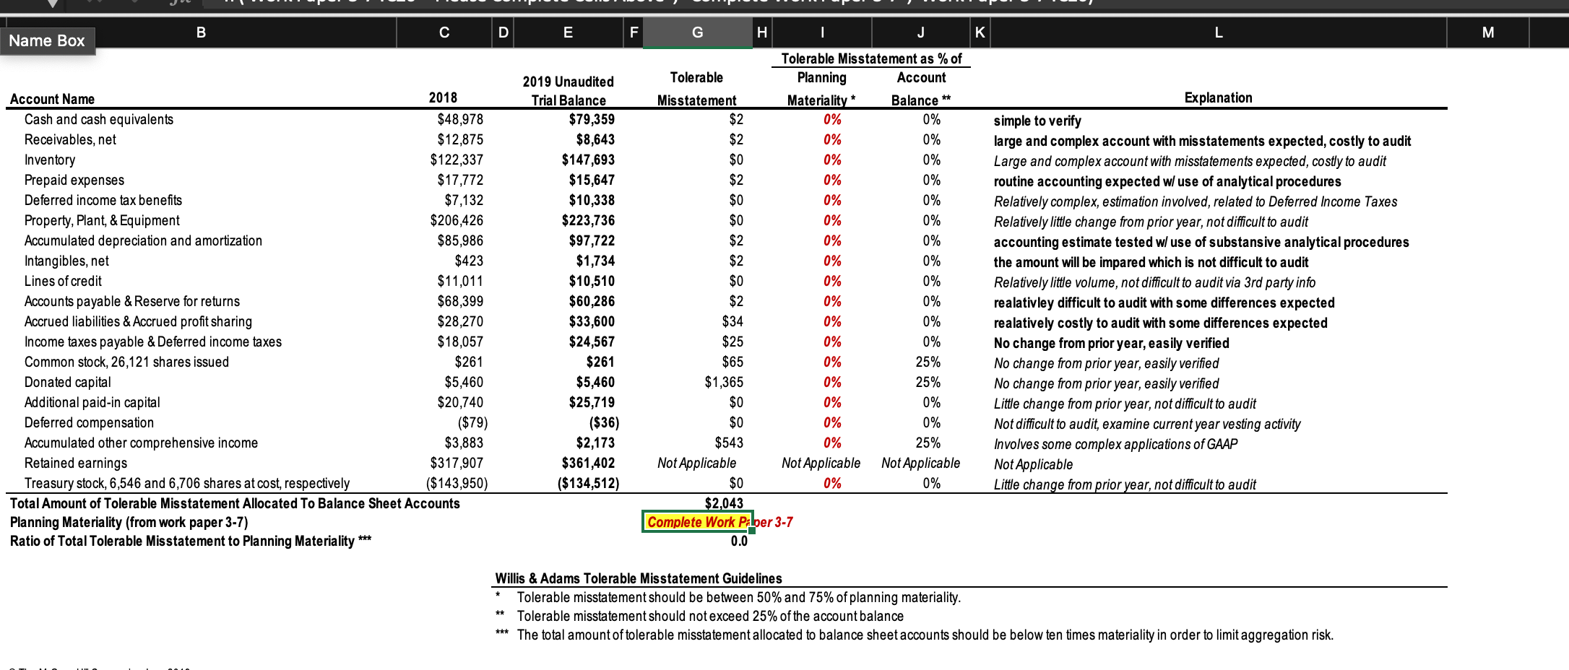Select column header G
Screen dimensions: 1569x670
tap(696, 32)
